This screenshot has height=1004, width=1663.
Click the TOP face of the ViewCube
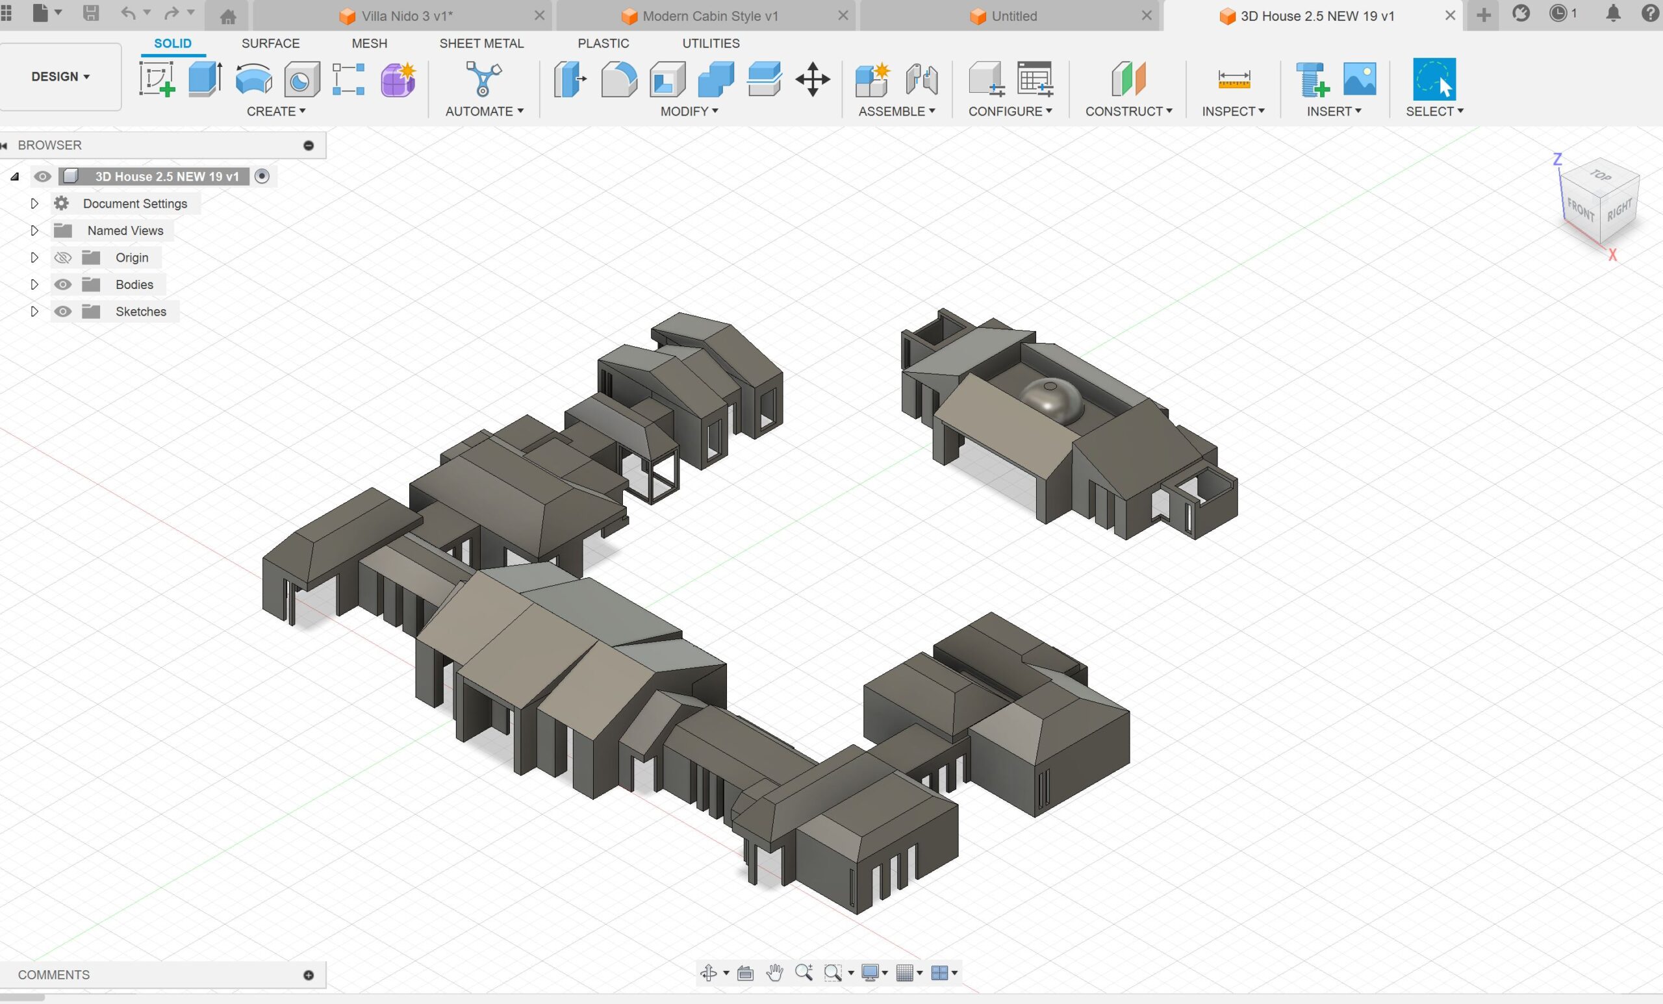pyautogui.click(x=1600, y=177)
